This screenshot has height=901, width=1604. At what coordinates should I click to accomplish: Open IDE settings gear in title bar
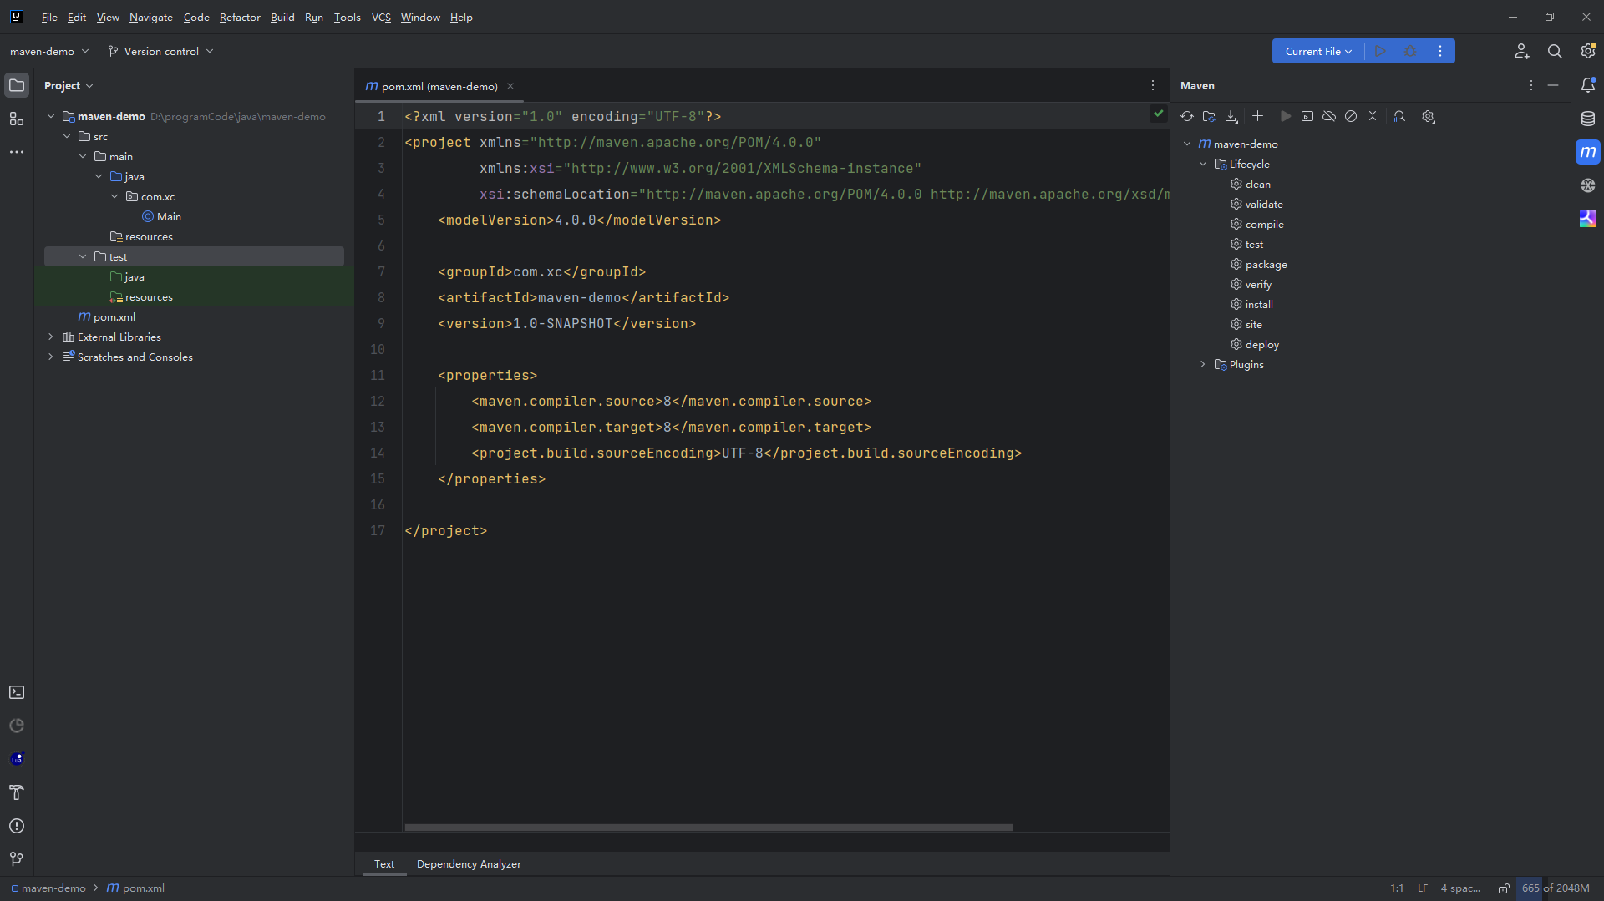pyautogui.click(x=1588, y=51)
